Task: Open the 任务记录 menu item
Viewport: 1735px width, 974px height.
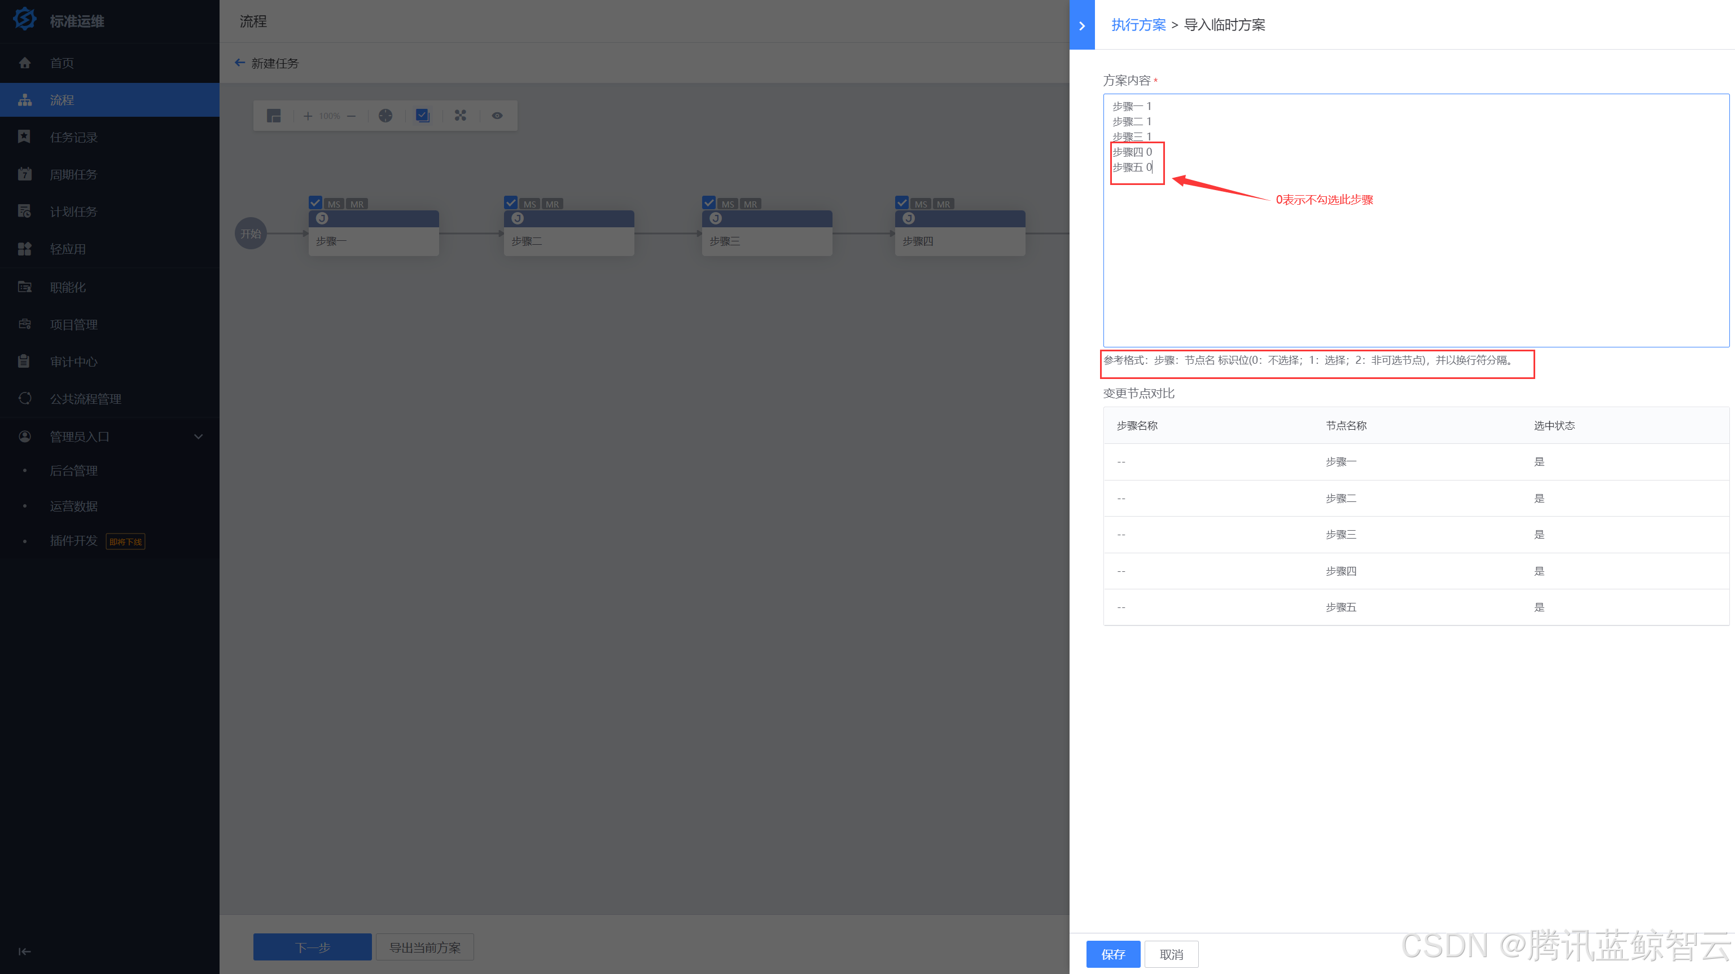Action: coord(74,137)
